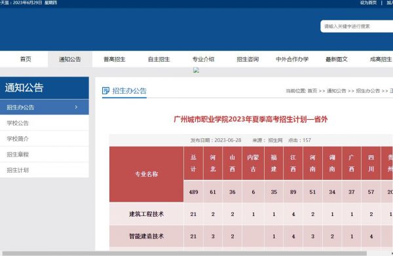Click the 通知公告 breadcrumb link
This screenshot has height=256, width=393.
(337, 90)
